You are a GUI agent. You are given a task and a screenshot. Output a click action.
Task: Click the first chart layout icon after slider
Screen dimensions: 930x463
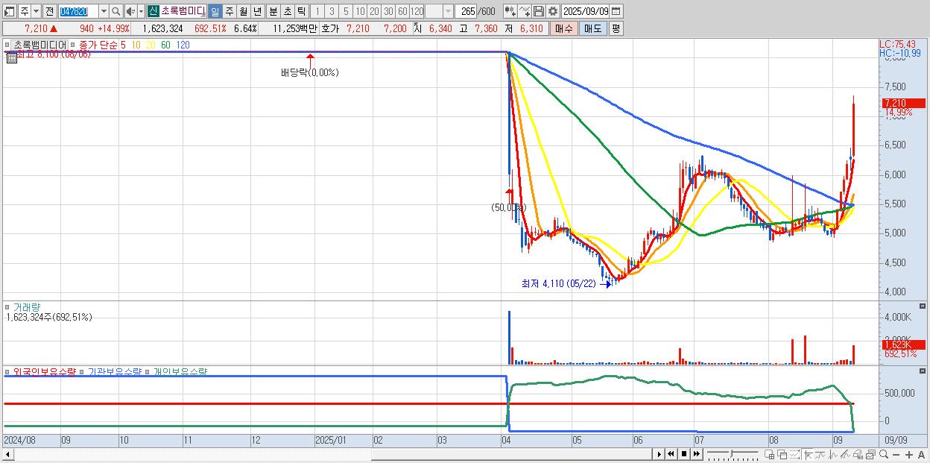pyautogui.click(x=770, y=454)
